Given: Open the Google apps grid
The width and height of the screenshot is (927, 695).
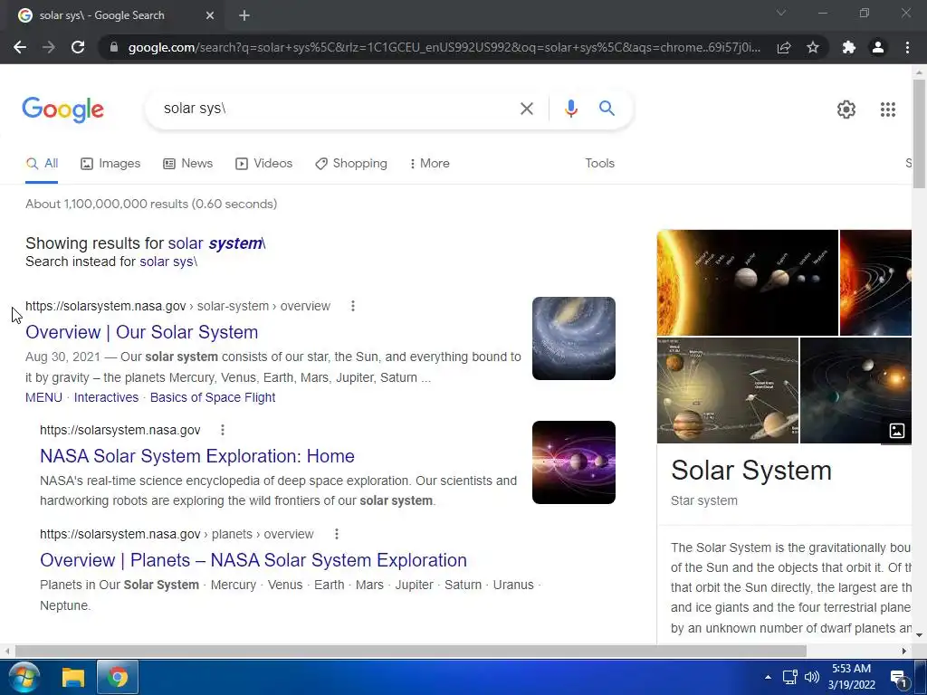Looking at the screenshot, I should (x=887, y=109).
